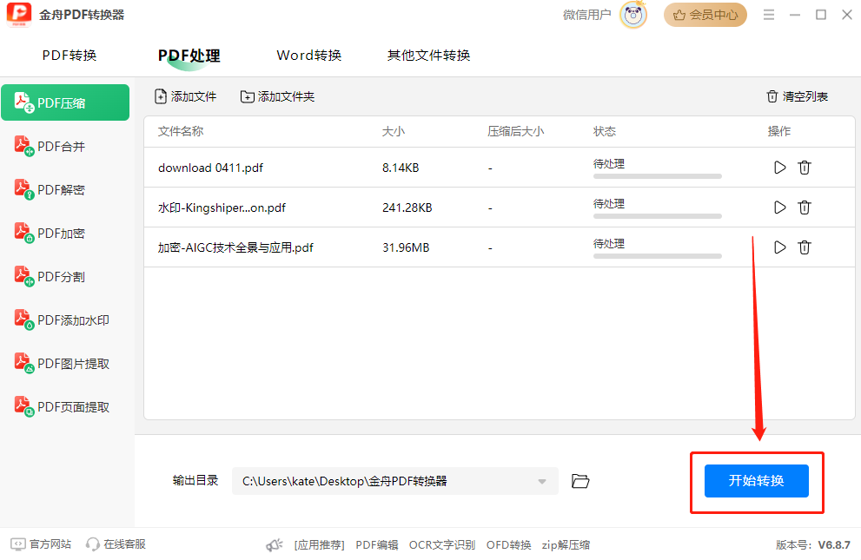
Task: Delete 加密-AIGC技术全景与应用.pdf from the list
Action: coord(805,247)
